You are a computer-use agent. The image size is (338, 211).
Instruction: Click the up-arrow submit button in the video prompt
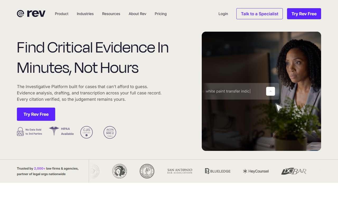[270, 91]
